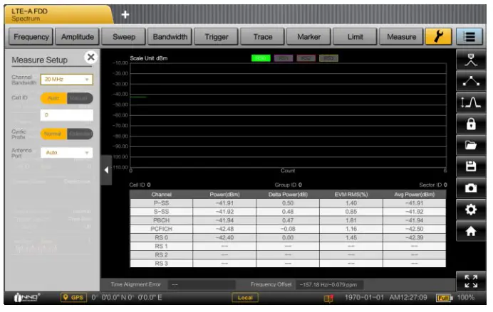Tap the marker peak search icon

[471, 60]
